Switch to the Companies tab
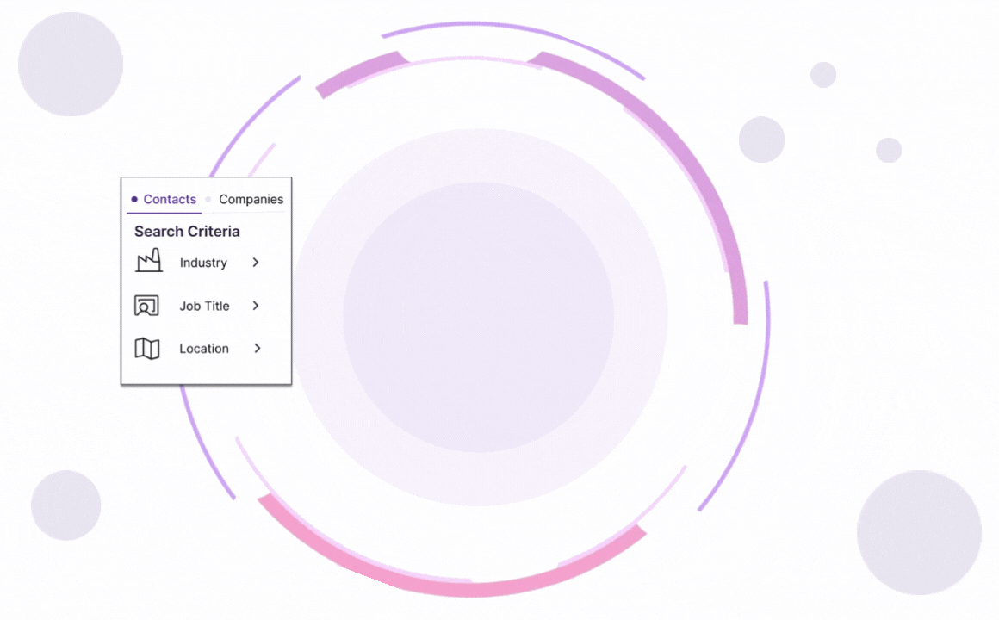999x620 pixels. click(251, 200)
